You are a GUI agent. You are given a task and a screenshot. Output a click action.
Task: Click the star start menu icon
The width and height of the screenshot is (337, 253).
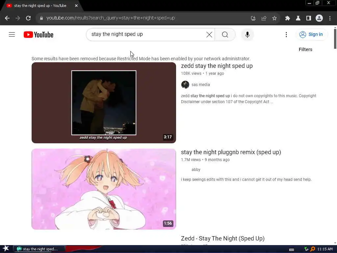point(6,248)
